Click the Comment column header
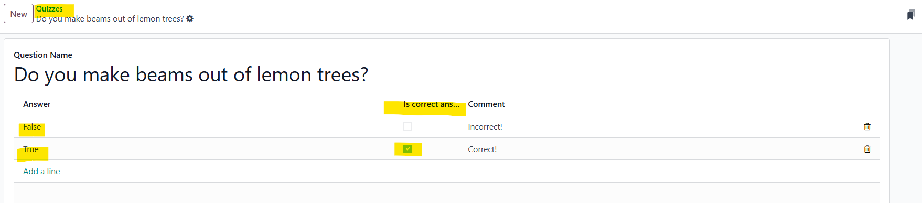 tap(486, 104)
